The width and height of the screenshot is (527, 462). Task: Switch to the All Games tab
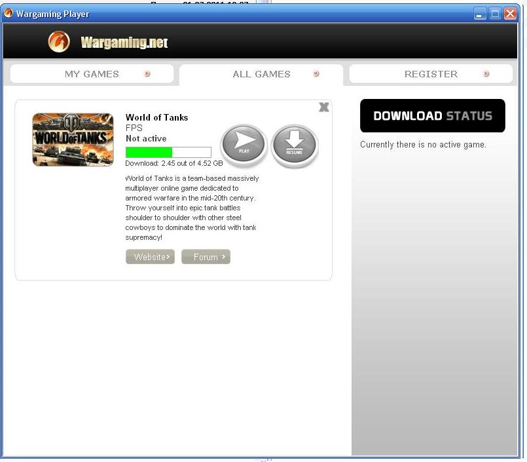[261, 74]
